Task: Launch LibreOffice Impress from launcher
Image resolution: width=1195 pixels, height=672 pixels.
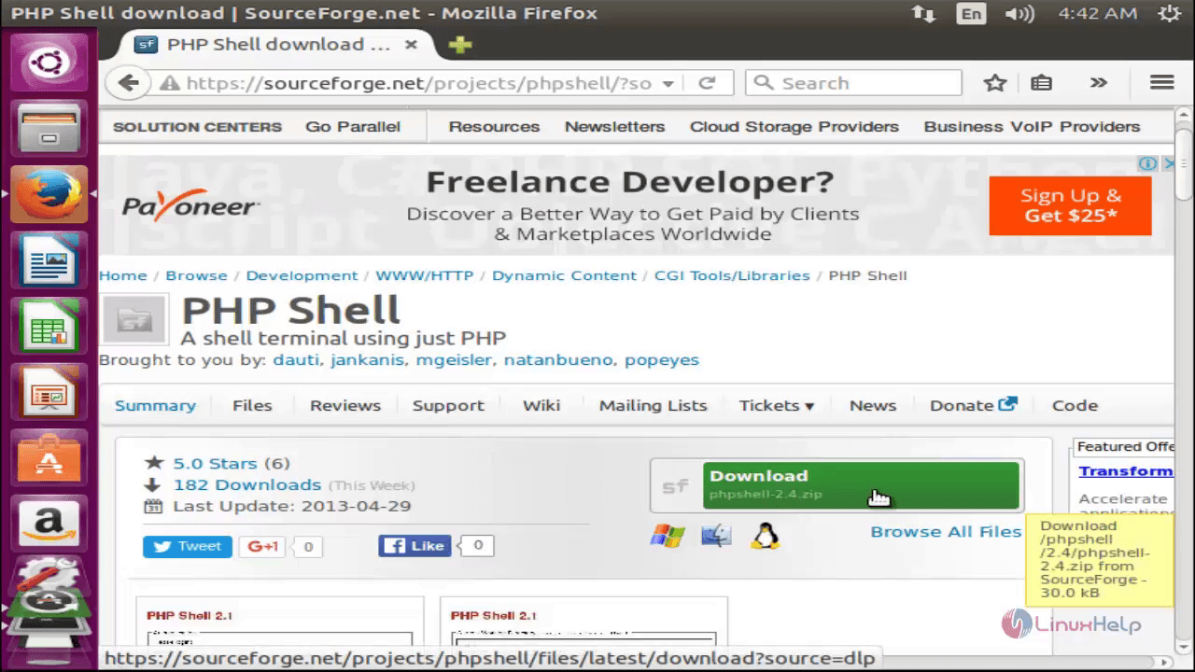Action: coord(48,392)
